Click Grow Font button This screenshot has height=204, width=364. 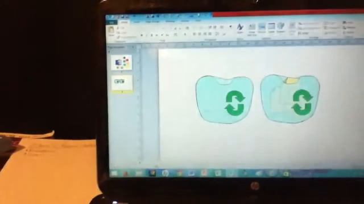pyautogui.click(x=176, y=28)
